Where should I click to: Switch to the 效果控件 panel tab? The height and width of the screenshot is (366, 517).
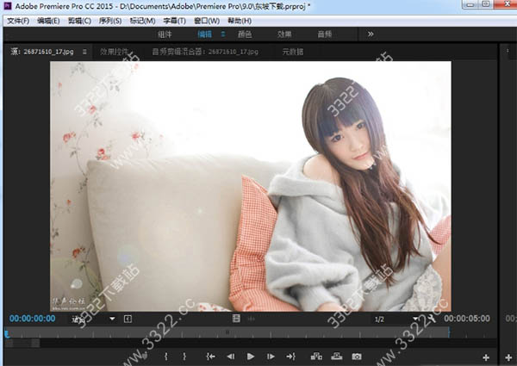point(114,52)
